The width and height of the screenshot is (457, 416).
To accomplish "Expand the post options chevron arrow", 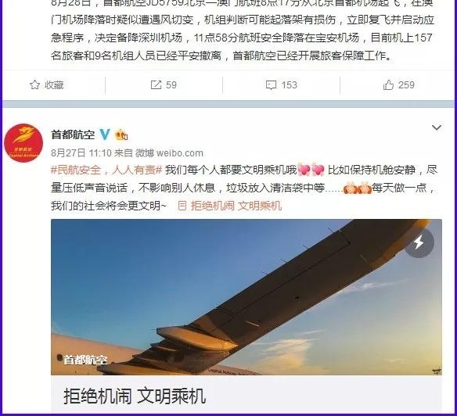I will pos(437,127).
